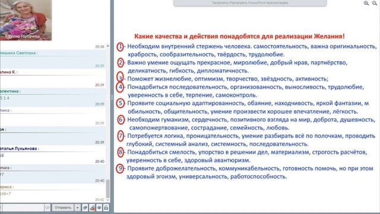Open the presenter video thumbnail
The image size is (380, 214).
(26, 20)
